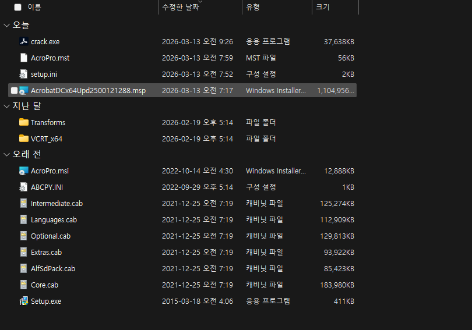Click the ABCPY.INI config file icon
Image resolution: width=472 pixels, height=330 pixels.
tap(23, 187)
